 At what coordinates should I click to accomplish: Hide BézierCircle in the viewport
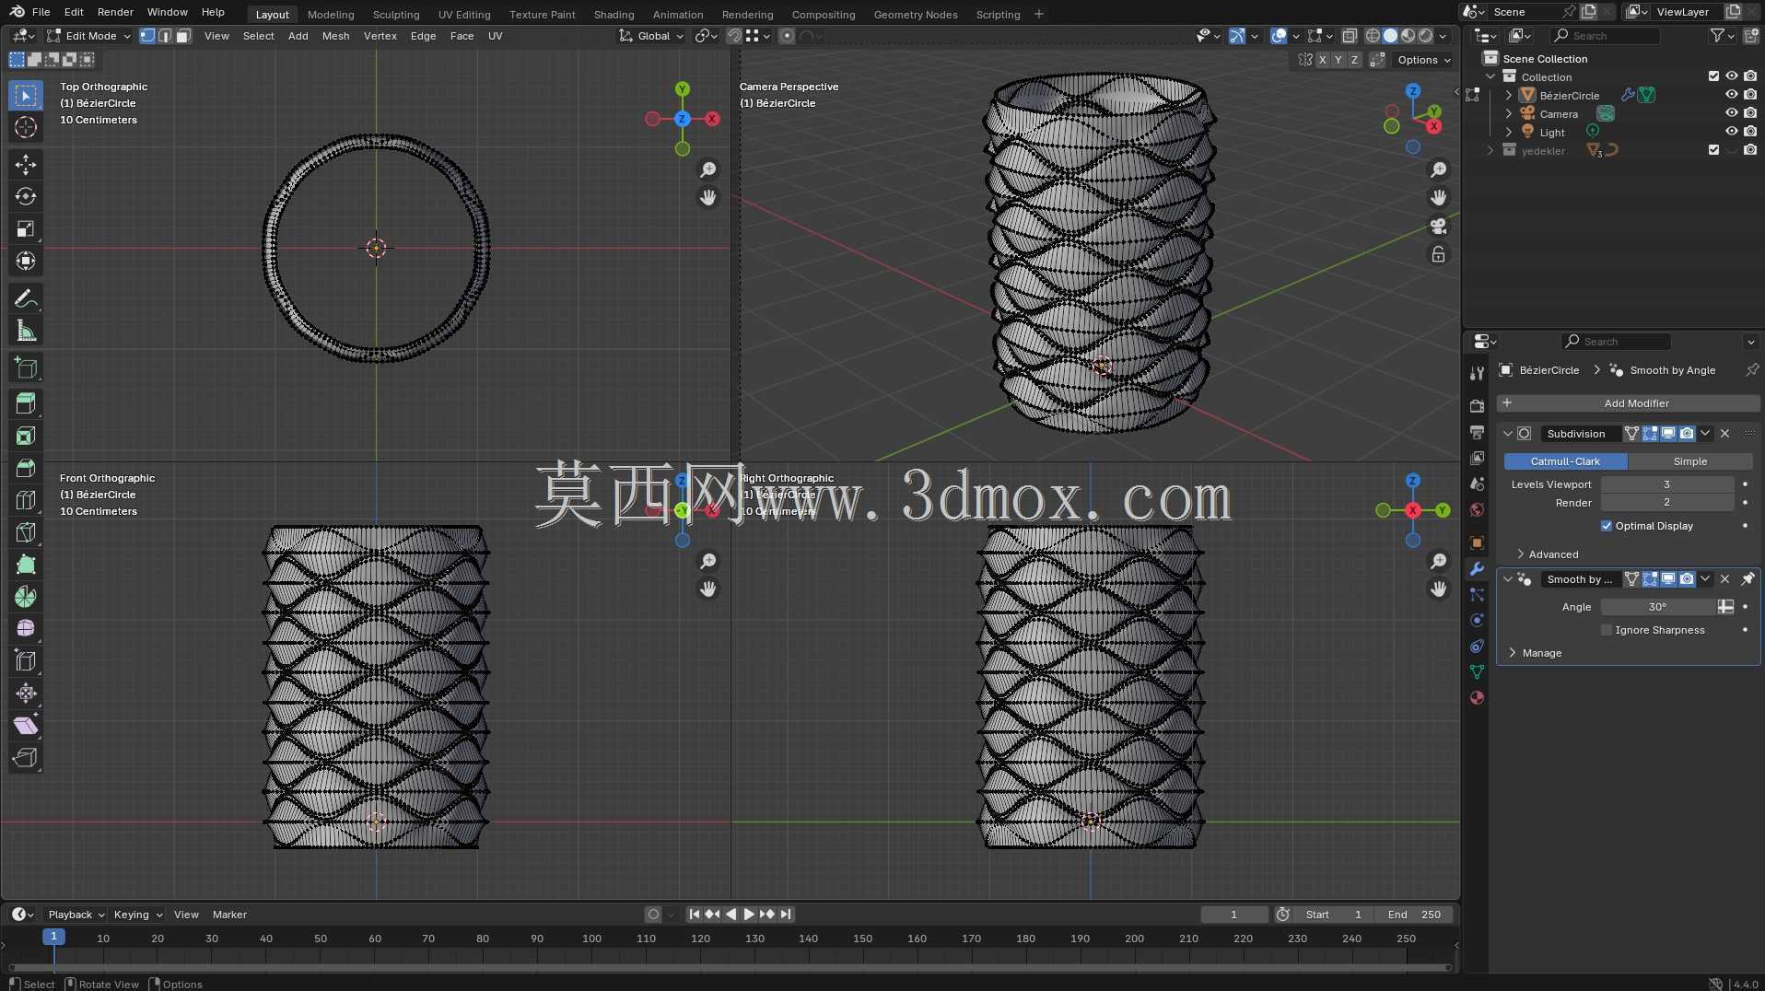(x=1731, y=95)
